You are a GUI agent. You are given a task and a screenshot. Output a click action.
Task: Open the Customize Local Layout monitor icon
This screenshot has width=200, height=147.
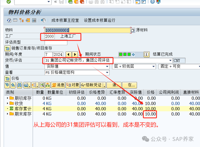(x=158, y=2)
